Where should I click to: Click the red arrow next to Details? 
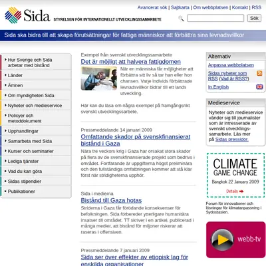point(241,191)
